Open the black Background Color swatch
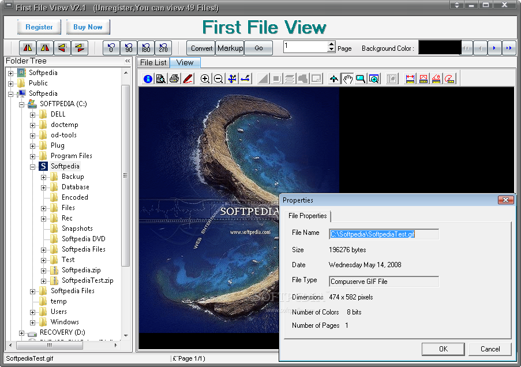Screen dimensions: 521x367 440,47
